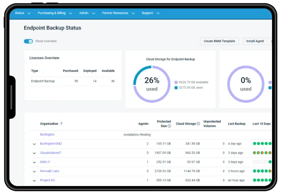This screenshot has width=281, height=194.
Task: Open the Burlington-DMZ organization link
Action: pyautogui.click(x=51, y=144)
